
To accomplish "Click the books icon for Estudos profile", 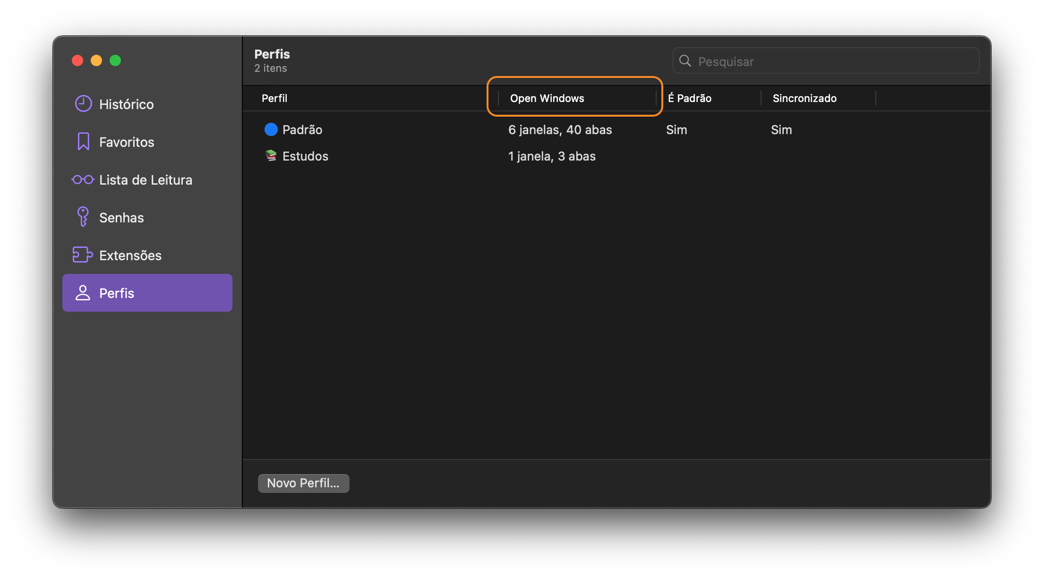I will pos(271,156).
